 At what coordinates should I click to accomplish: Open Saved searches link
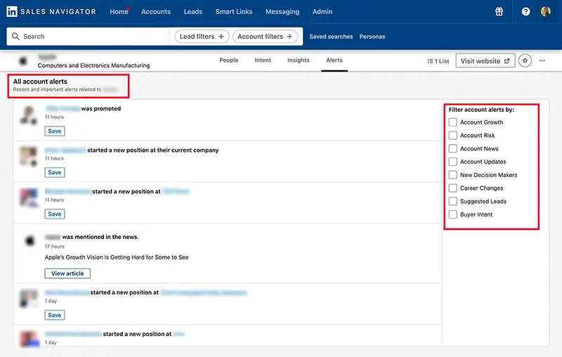tap(331, 37)
